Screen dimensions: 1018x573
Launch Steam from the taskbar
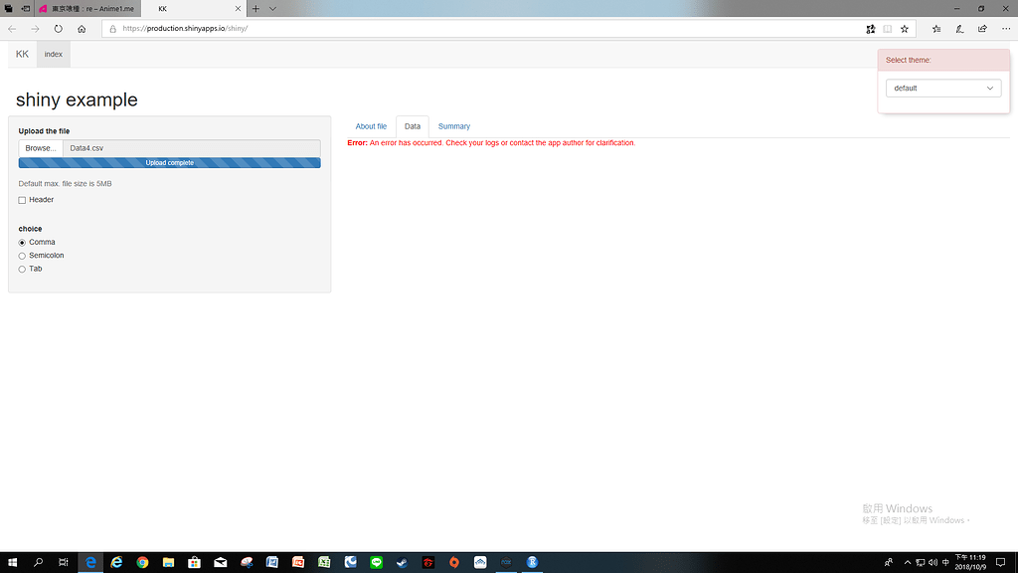tap(402, 562)
